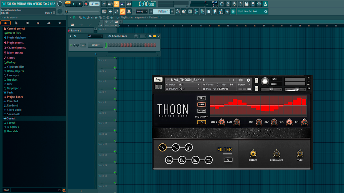Image resolution: width=344 pixels, height=193 pixels.
Task: Toggle the SEQ ON/OFF power button
Action: click(x=202, y=122)
